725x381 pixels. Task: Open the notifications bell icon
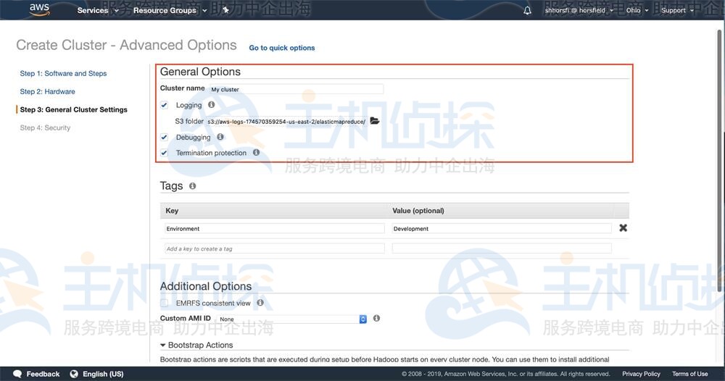[527, 10]
